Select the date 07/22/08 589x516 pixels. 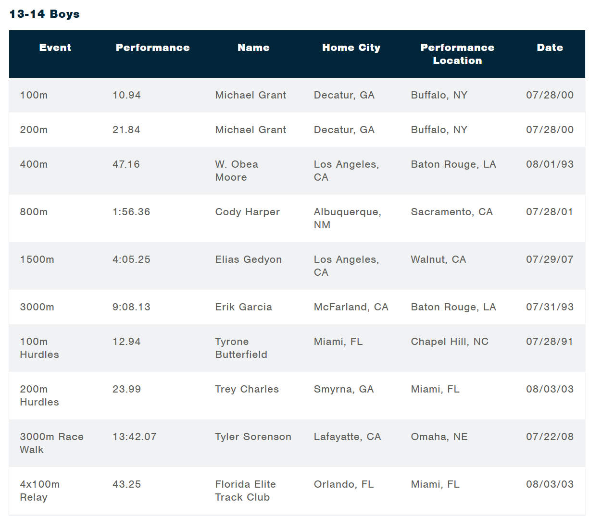tap(550, 437)
